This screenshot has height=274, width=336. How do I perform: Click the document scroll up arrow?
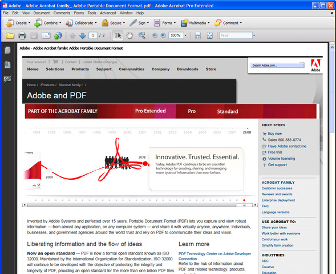tap(332, 47)
